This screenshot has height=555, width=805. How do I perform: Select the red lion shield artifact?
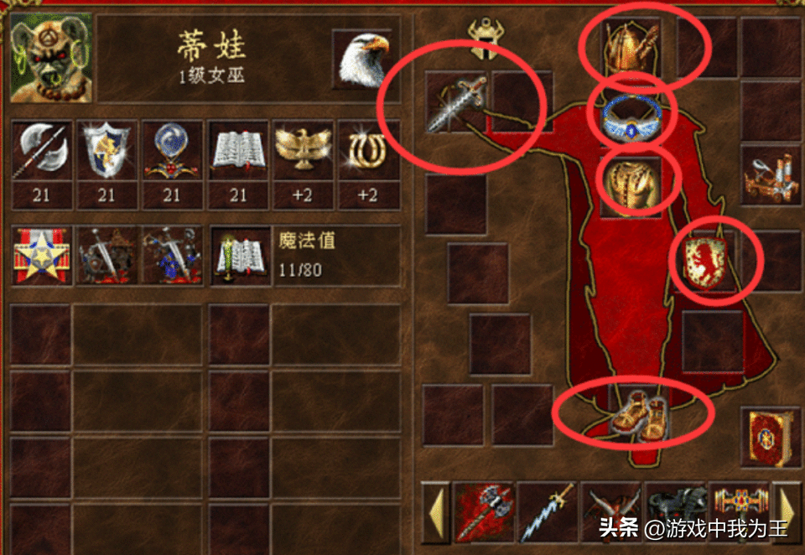coord(705,262)
